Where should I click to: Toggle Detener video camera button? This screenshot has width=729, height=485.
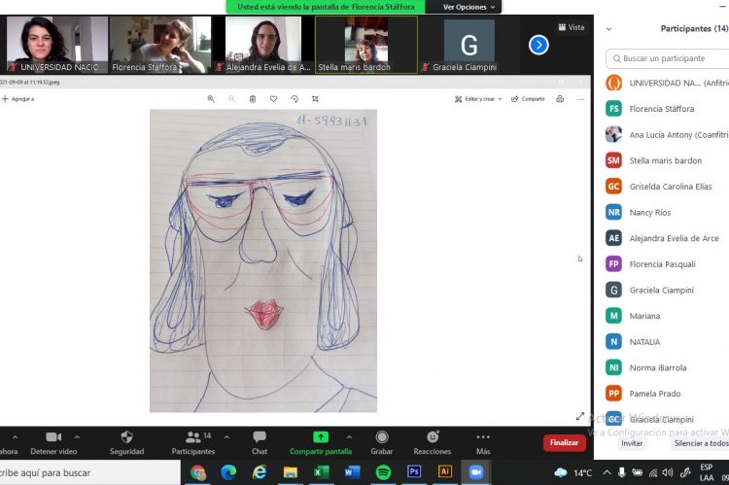pyautogui.click(x=53, y=437)
